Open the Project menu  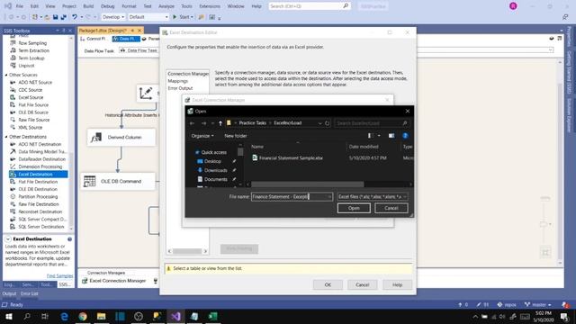pos(69,6)
